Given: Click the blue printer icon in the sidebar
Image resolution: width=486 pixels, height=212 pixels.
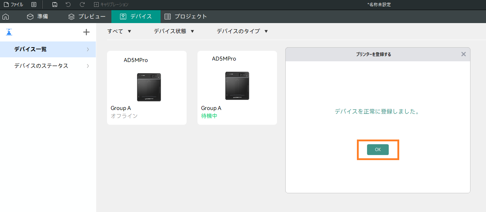Looking at the screenshot, I should click(9, 32).
